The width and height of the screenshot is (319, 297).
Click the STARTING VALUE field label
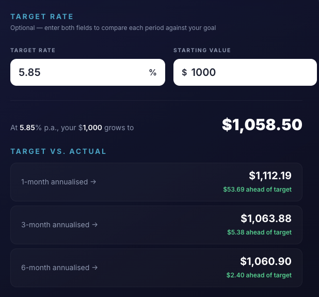pos(202,50)
